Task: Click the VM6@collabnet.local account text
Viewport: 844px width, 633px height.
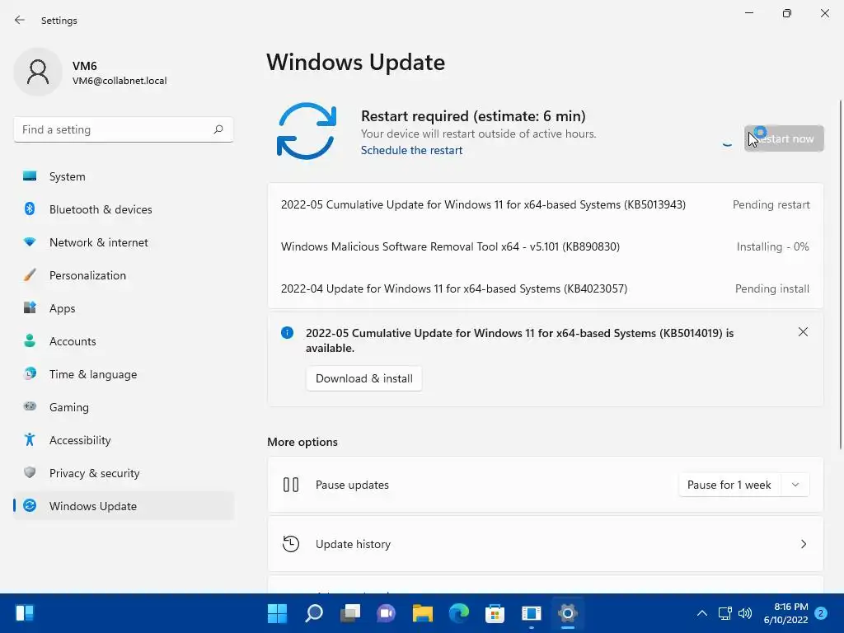Action: pyautogui.click(x=120, y=81)
